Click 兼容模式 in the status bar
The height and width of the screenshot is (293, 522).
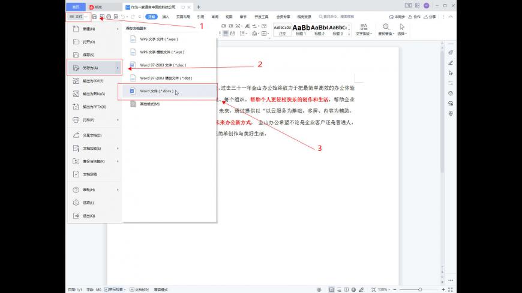point(161,289)
